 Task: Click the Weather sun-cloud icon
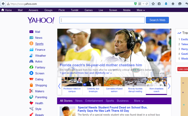31,55
